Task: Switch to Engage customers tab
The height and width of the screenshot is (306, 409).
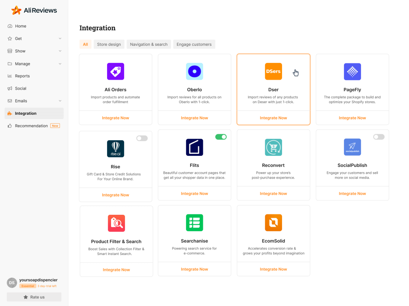Action: pyautogui.click(x=194, y=44)
